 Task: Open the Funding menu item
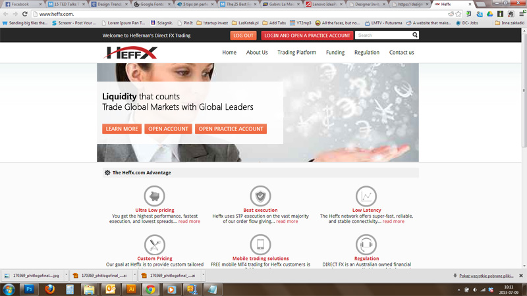(x=335, y=53)
